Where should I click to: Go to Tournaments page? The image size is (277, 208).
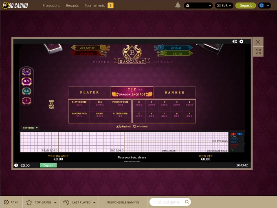point(95,5)
